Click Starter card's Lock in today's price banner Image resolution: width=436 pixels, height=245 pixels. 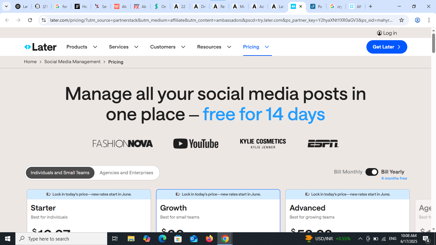[x=89, y=194]
